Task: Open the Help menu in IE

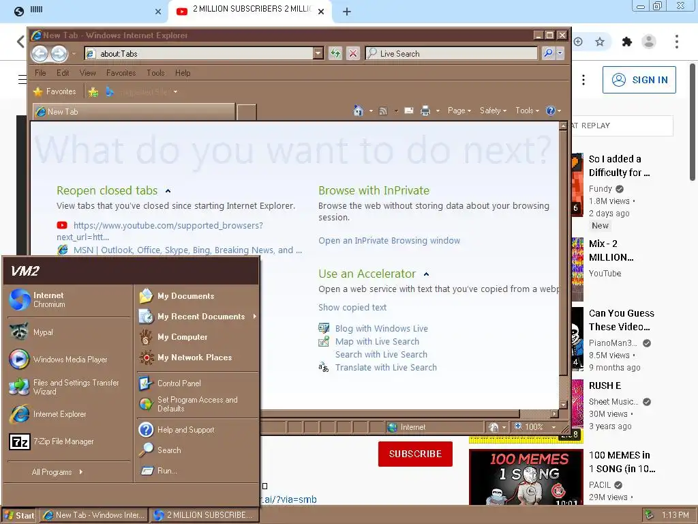Action: coord(183,72)
